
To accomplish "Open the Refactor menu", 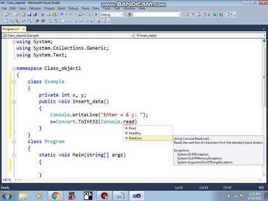I will [35, 8].
